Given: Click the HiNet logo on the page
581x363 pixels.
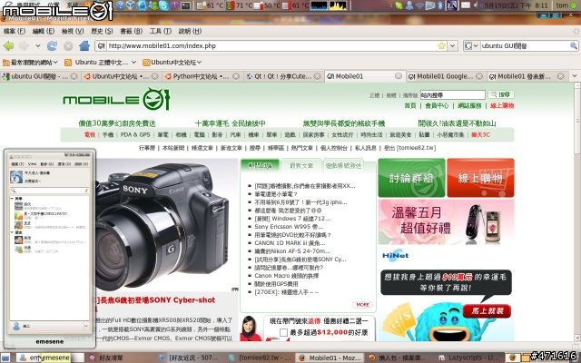Looking at the screenshot, I should (x=396, y=256).
